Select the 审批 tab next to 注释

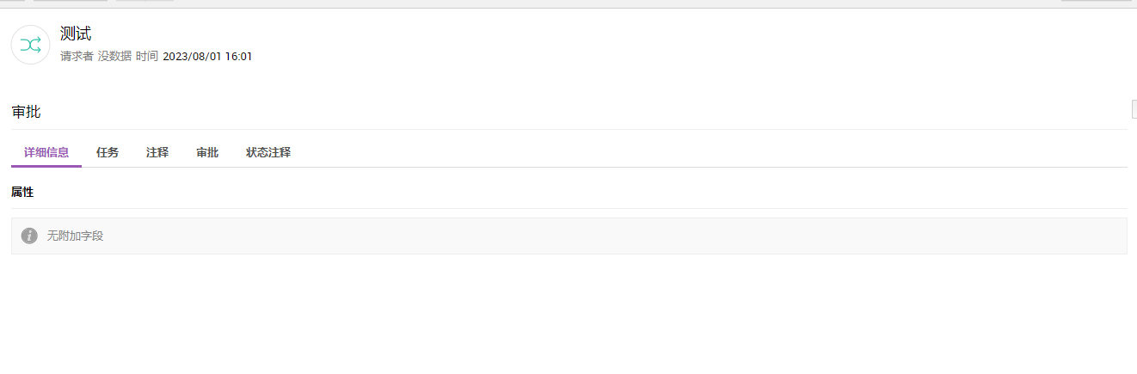[207, 153]
